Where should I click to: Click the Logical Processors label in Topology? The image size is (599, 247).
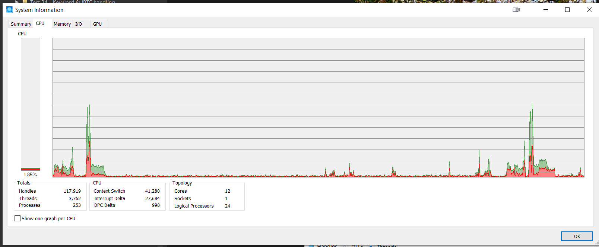[x=194, y=206]
